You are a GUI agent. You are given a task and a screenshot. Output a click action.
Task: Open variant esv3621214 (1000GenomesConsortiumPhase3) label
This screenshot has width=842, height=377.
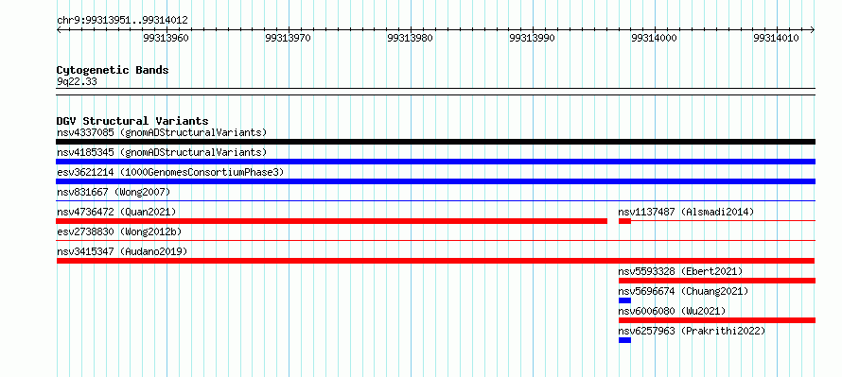[170, 172]
